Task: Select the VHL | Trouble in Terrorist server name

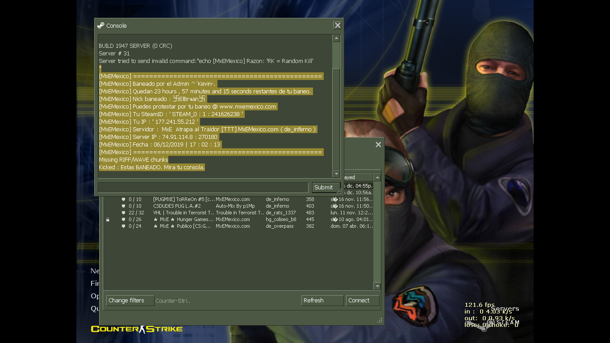Action: [184, 213]
